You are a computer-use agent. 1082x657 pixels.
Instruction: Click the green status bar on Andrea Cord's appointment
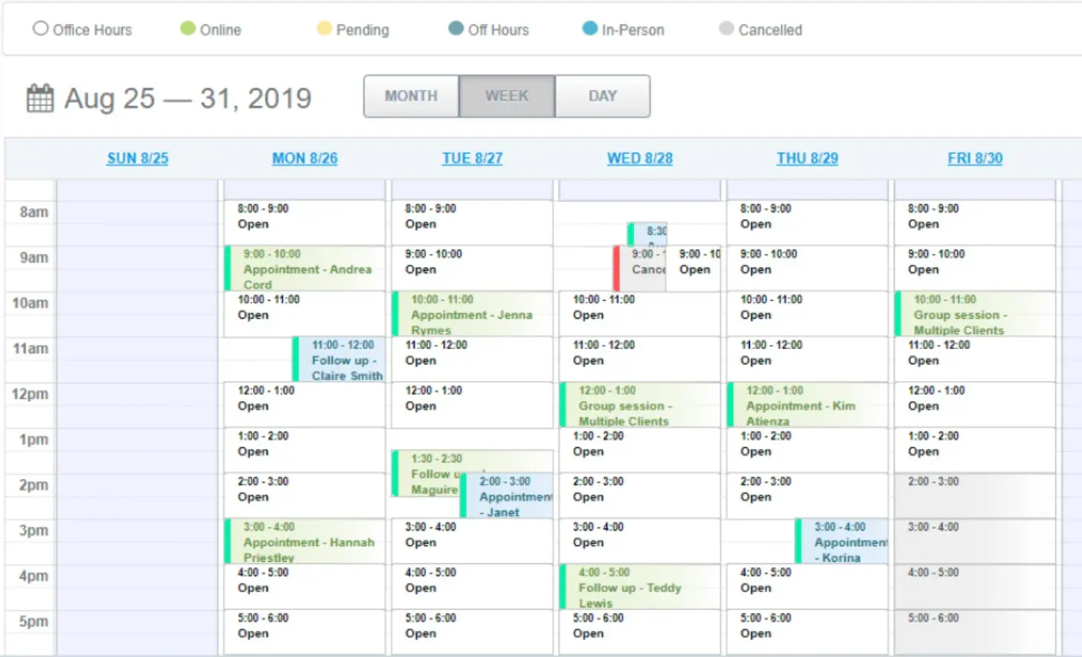(x=226, y=268)
